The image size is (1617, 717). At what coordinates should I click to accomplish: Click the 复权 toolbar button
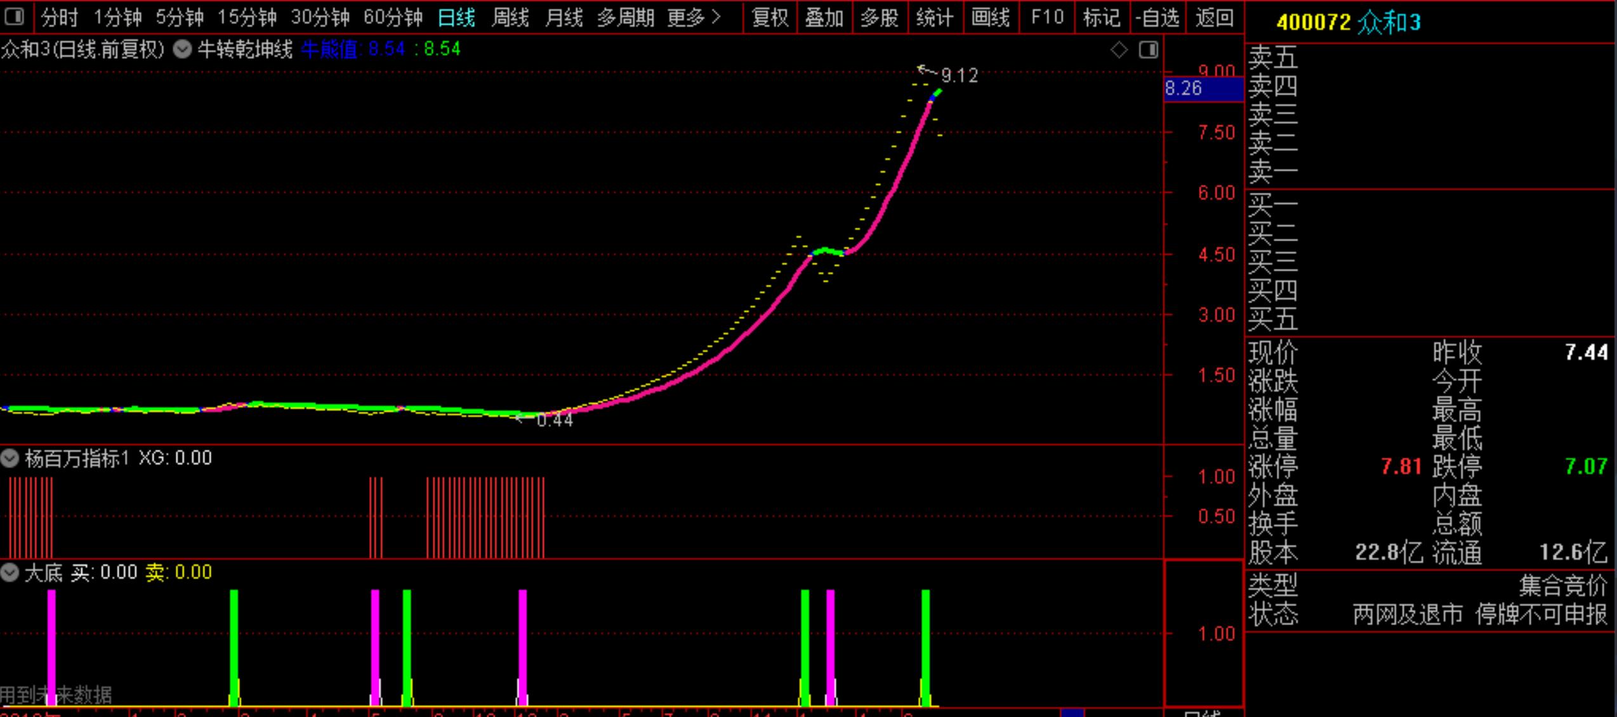click(769, 17)
